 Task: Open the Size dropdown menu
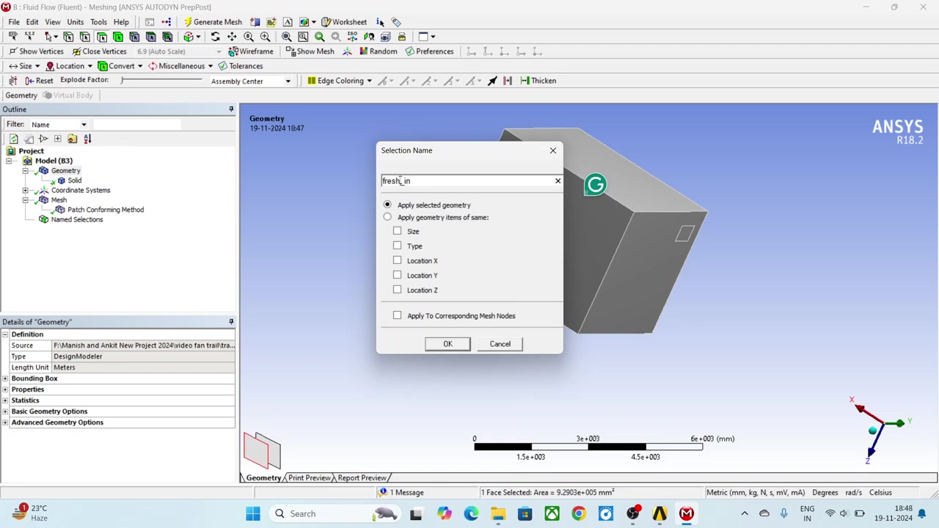24,66
